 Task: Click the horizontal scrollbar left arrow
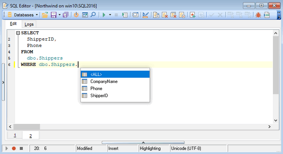pyautogui.click(x=10, y=127)
